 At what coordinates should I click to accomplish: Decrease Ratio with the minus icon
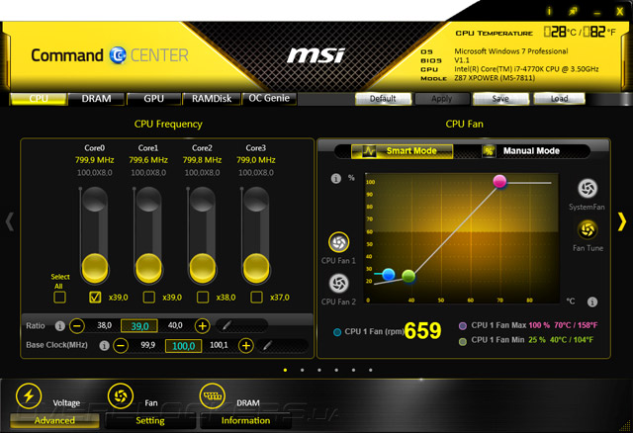(x=77, y=325)
